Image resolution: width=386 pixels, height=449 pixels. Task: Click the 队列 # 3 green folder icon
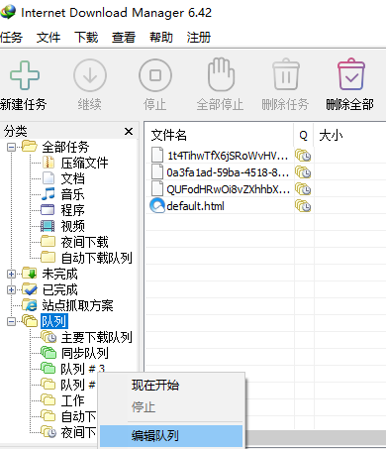[x=48, y=369]
